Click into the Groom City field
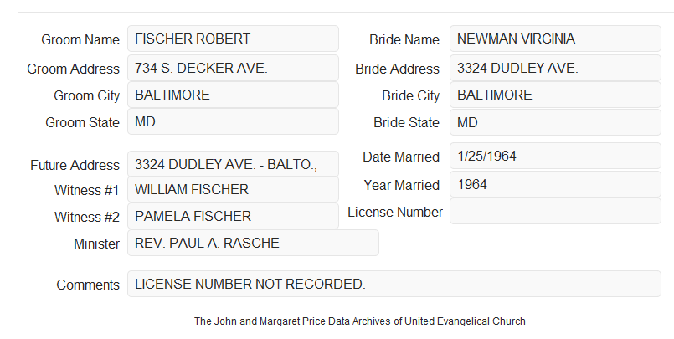 [x=233, y=95]
